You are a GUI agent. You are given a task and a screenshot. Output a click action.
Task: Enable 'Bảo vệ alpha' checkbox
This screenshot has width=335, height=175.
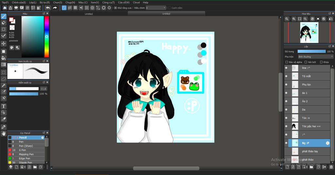(287, 62)
